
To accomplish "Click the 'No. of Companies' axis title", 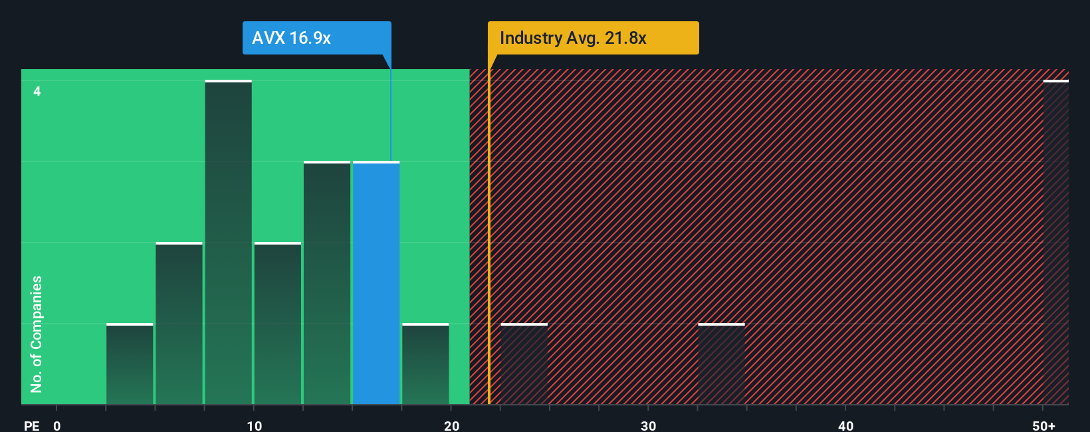I will point(37,334).
